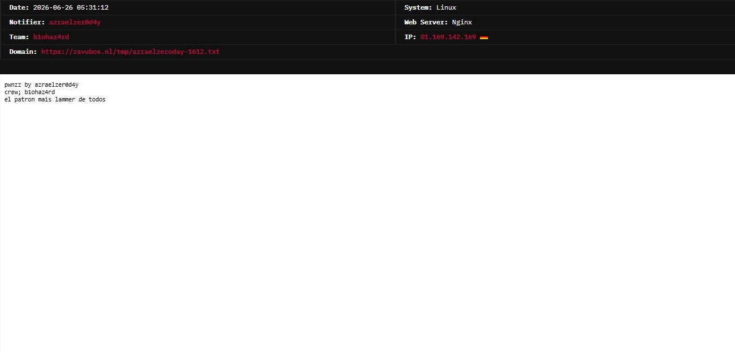735x352 pixels.
Task: Click the 'Notifier:' label
Action: click(x=27, y=22)
